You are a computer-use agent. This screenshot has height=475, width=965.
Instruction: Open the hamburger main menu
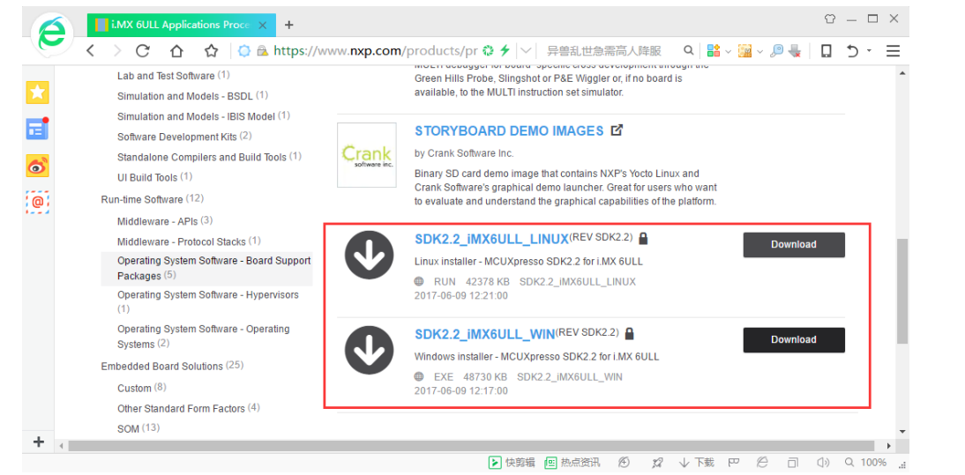pyautogui.click(x=893, y=50)
